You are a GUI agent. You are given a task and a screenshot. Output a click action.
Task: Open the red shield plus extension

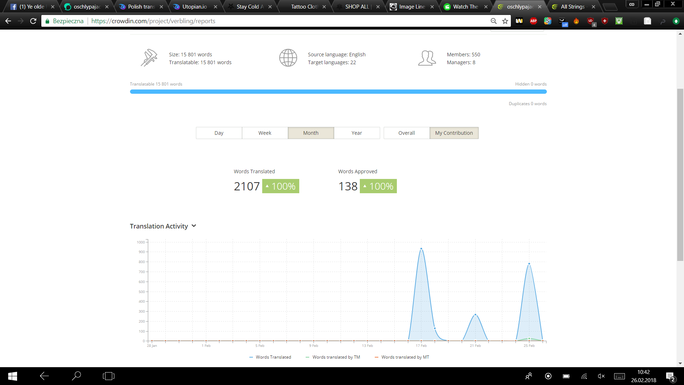605,21
